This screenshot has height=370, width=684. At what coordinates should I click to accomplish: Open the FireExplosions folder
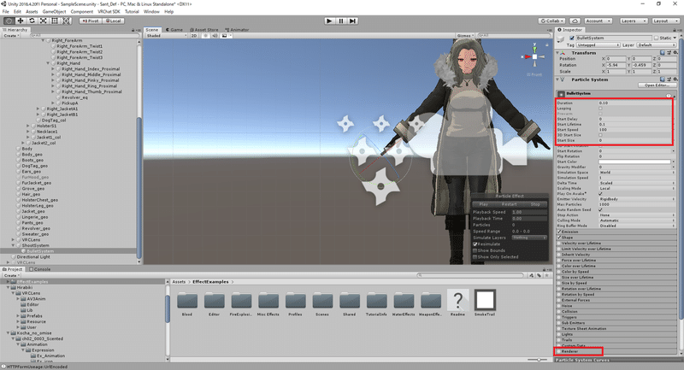(x=241, y=301)
